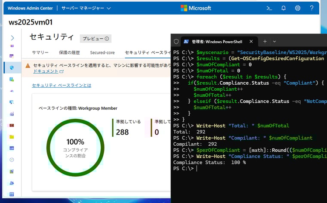
Task: Open the users and groups icon in sidebar
Action: tap(12, 183)
